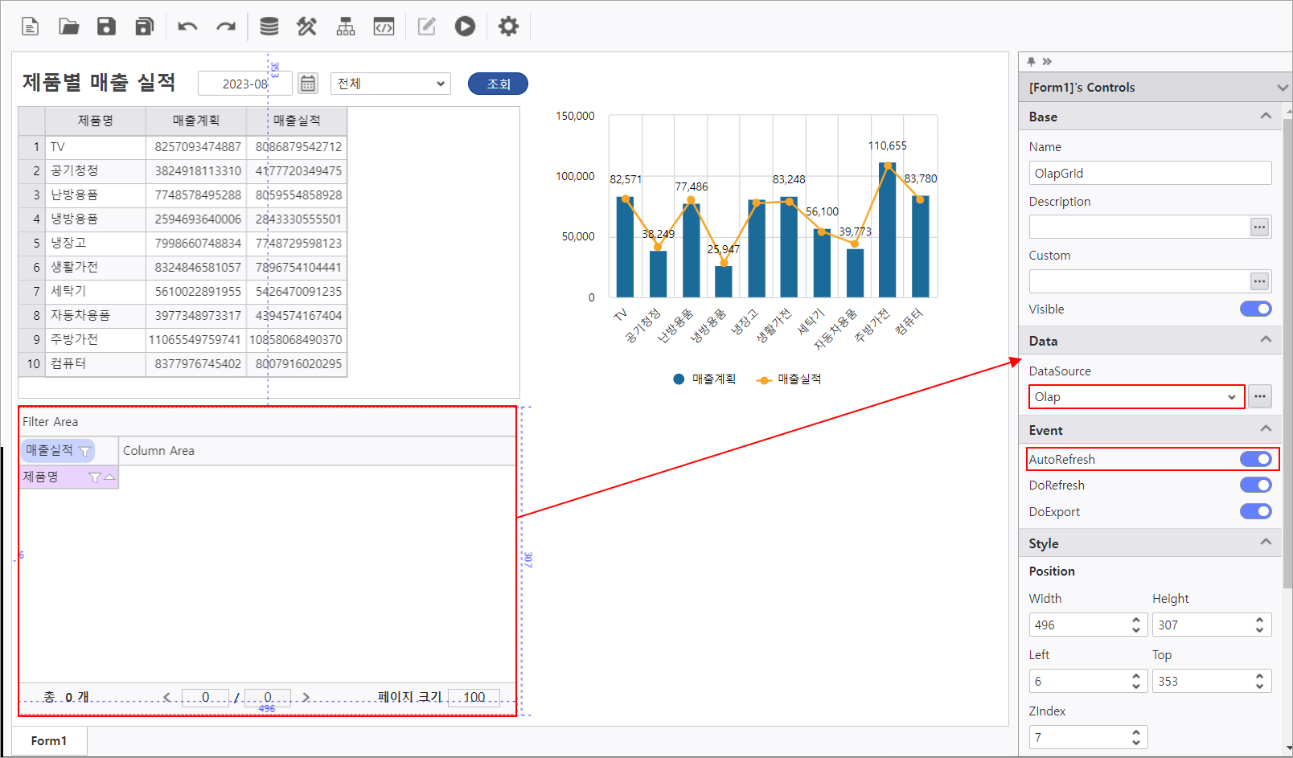
Task: Click the 매출실적 column header in grid
Action: point(297,121)
